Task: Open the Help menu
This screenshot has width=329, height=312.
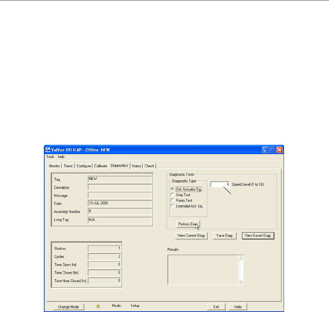Action: [x=61, y=157]
